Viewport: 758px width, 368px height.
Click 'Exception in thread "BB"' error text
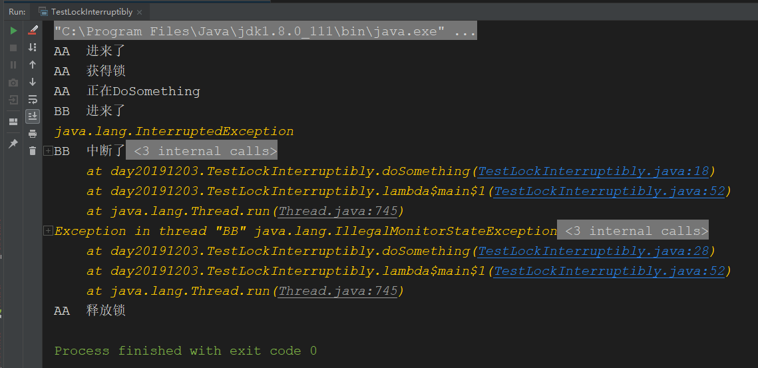pos(151,231)
